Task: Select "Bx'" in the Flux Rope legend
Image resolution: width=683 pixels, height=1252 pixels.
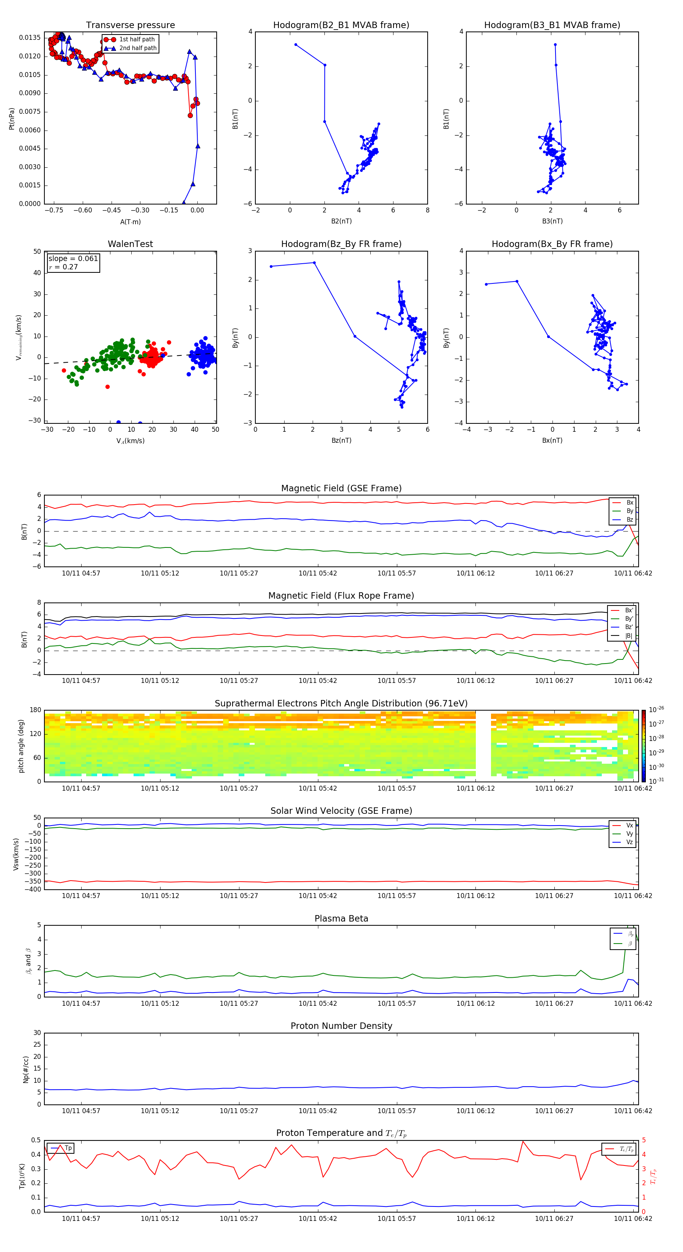Action: click(x=622, y=610)
